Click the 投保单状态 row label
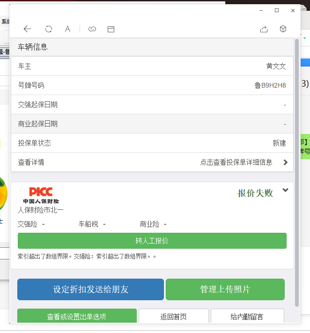The height and width of the screenshot is (333, 310). point(34,143)
